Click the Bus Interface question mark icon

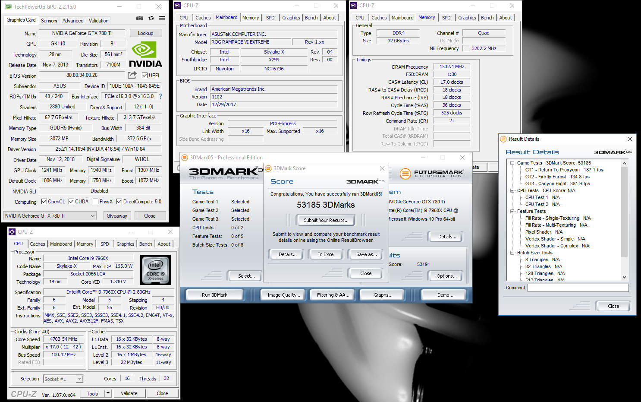tap(160, 96)
